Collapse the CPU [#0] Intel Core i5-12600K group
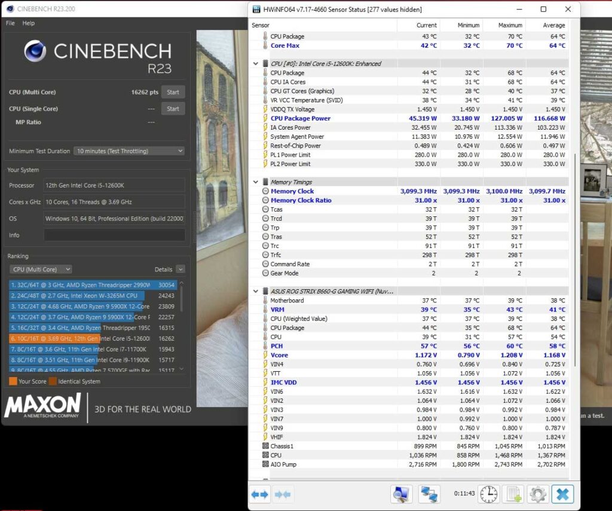Screen dimensions: 612x511 click(x=256, y=63)
